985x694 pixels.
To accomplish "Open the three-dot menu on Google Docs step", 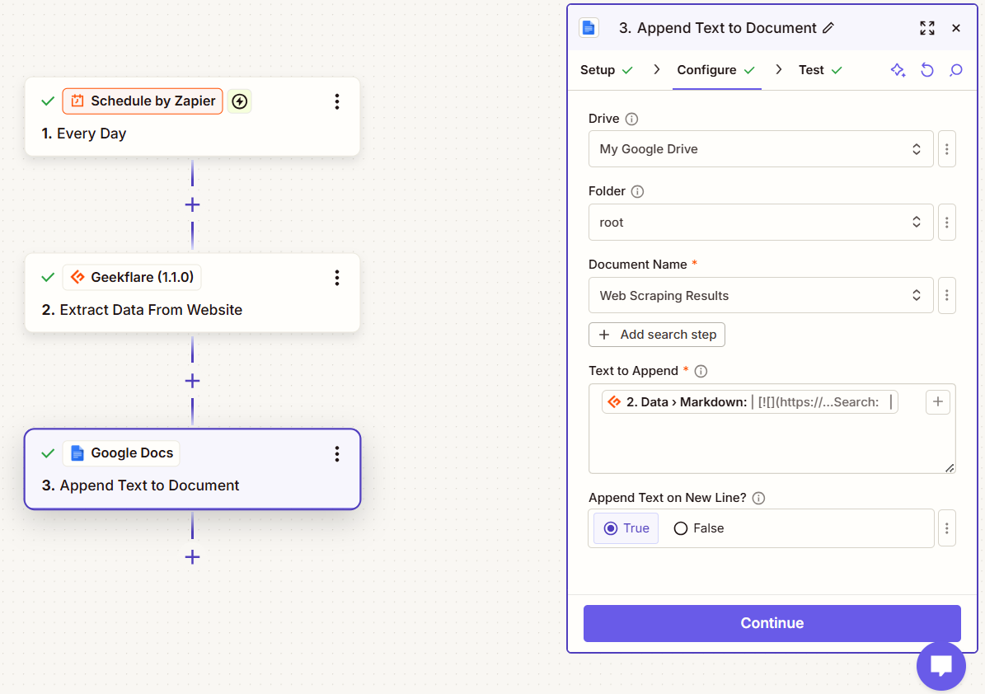I will pos(337,453).
